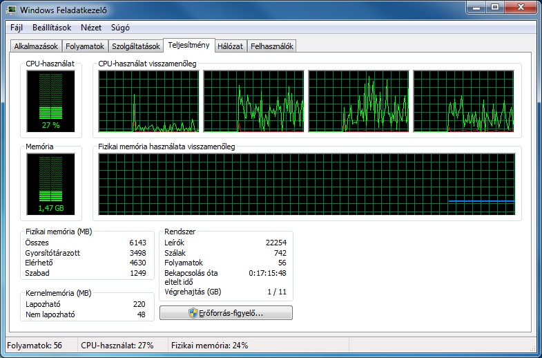Click the Lapozható value 220
The height and width of the screenshot is (358, 542).
coord(139,304)
